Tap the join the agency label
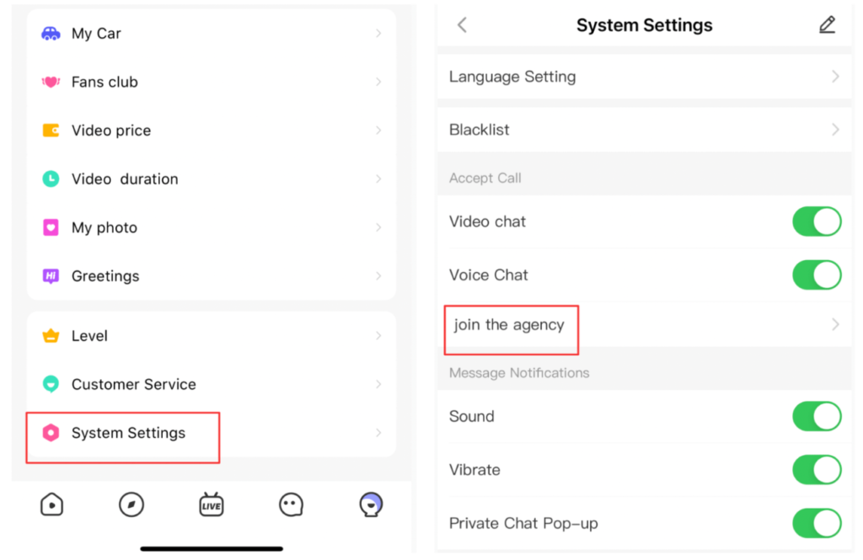 click(x=509, y=325)
